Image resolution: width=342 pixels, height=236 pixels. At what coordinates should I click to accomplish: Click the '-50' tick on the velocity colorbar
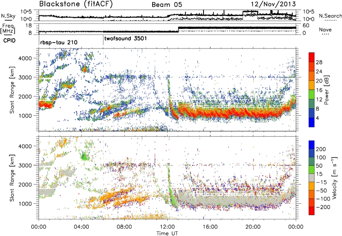pos(321,190)
